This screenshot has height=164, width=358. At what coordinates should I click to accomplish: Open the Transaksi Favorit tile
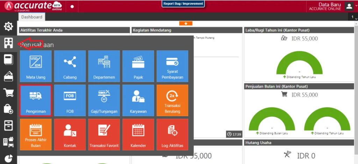click(104, 135)
